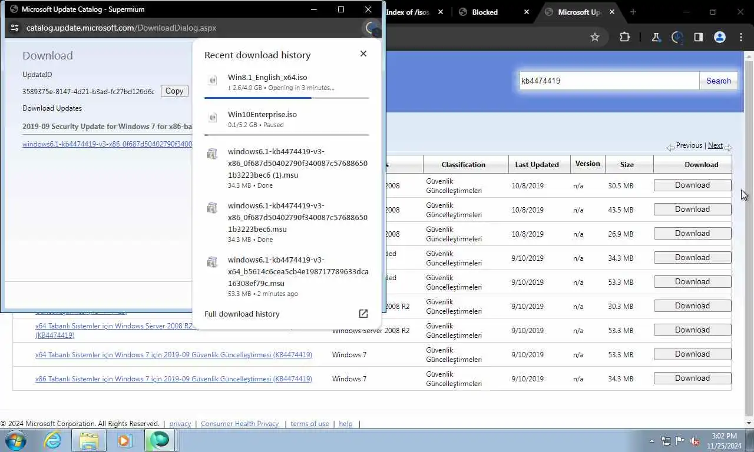Close the Blocked tab
This screenshot has width=754, height=452.
point(527,12)
